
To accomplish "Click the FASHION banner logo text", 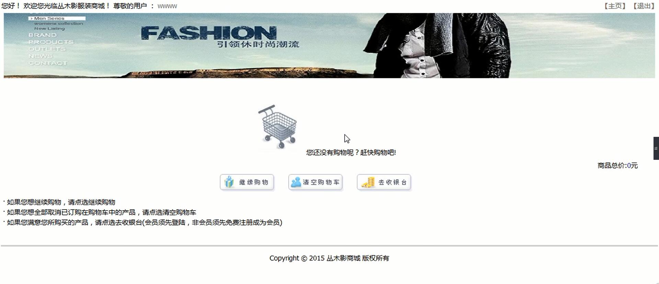I will point(209,33).
